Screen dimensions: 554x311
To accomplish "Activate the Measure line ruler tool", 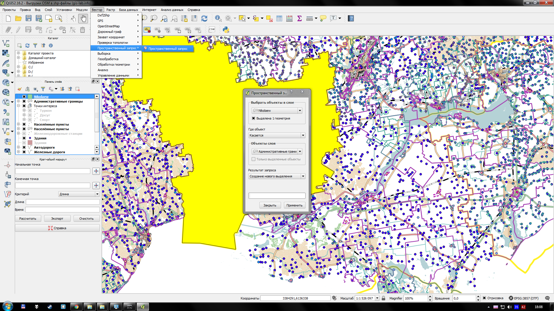I will (309, 18).
